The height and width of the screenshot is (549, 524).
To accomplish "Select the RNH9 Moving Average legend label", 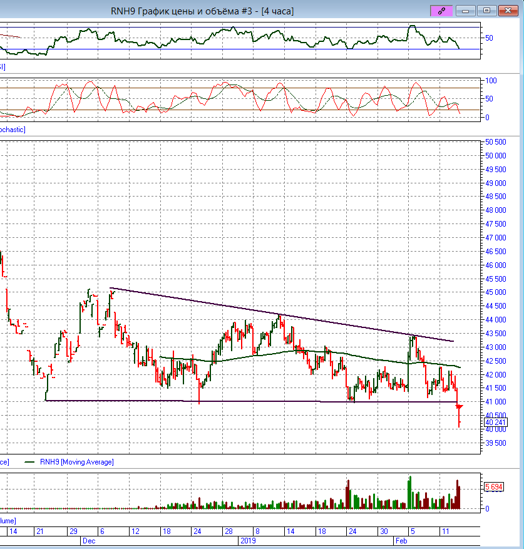I will click(77, 462).
